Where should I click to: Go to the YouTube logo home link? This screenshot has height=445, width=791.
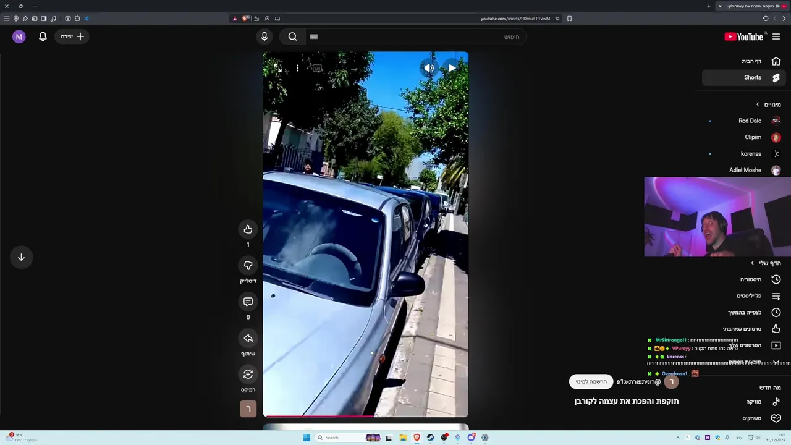pyautogui.click(x=743, y=36)
